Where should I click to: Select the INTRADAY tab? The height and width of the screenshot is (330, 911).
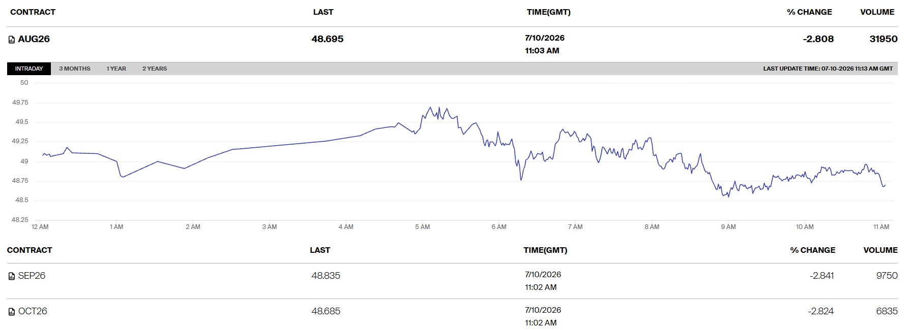click(x=29, y=69)
